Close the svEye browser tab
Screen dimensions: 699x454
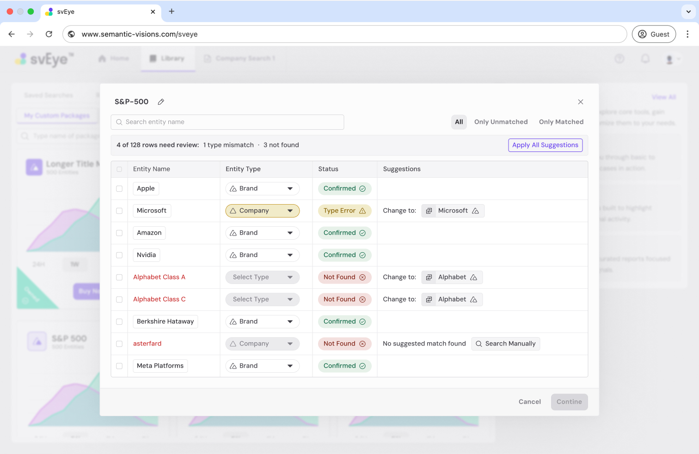153,12
